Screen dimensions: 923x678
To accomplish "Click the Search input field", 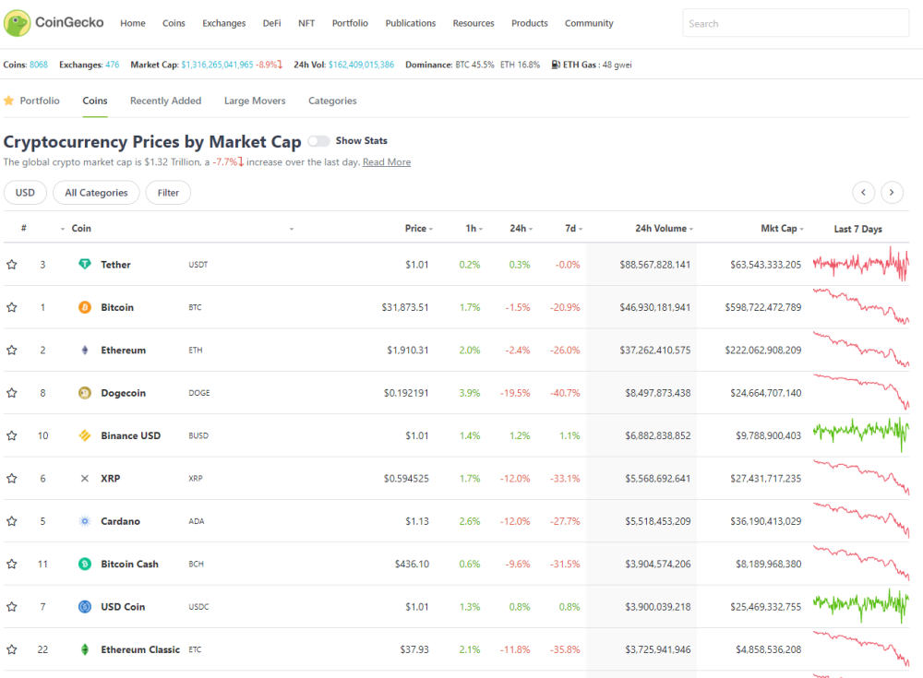I will pos(796,24).
